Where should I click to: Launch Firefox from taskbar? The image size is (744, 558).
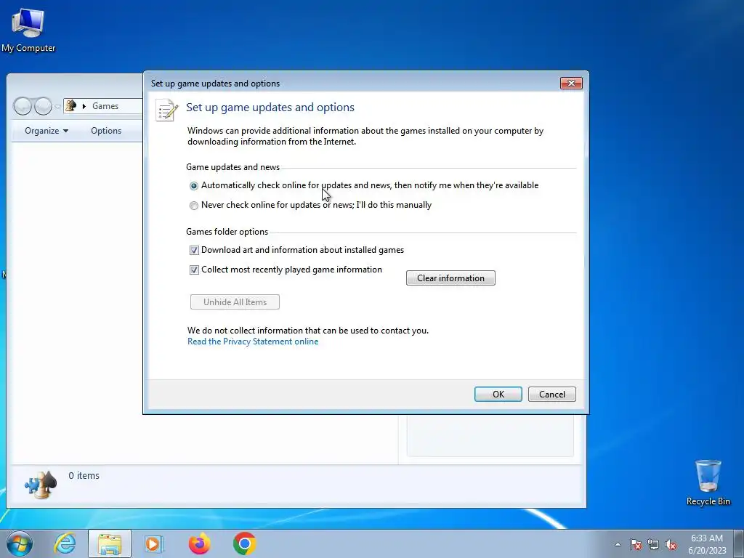[x=199, y=543]
